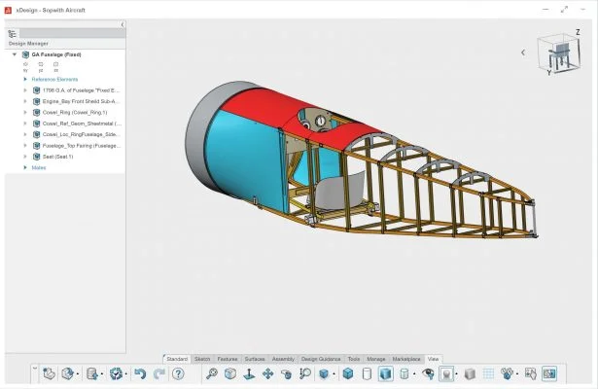Expand the Mates folder in tree
598x389 pixels.
click(25, 167)
